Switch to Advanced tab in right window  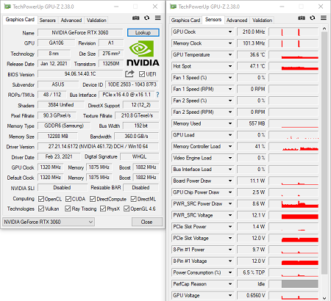[237, 21]
